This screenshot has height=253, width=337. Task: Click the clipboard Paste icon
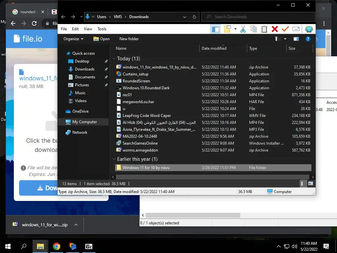click(264, 29)
